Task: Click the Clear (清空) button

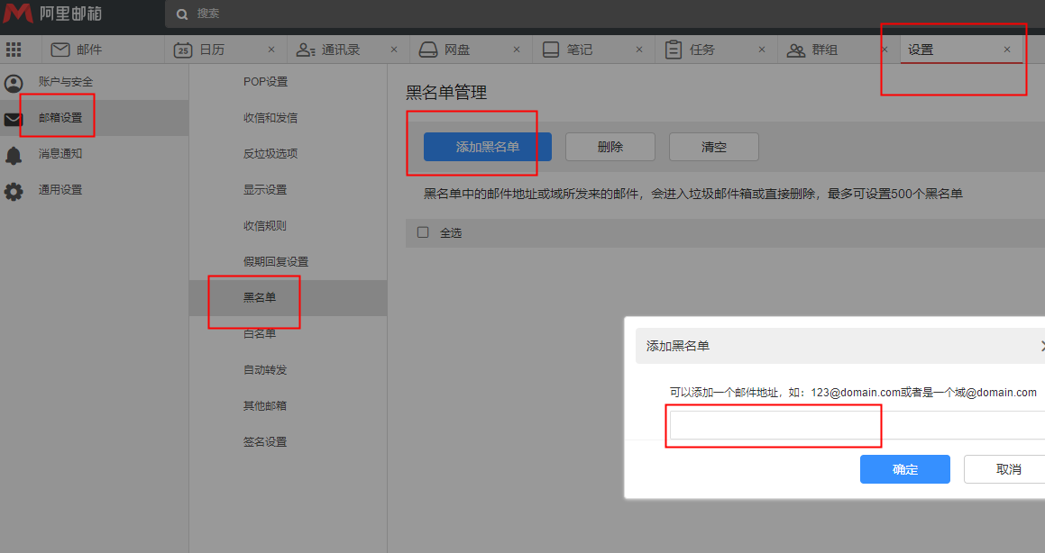Action: (x=713, y=147)
